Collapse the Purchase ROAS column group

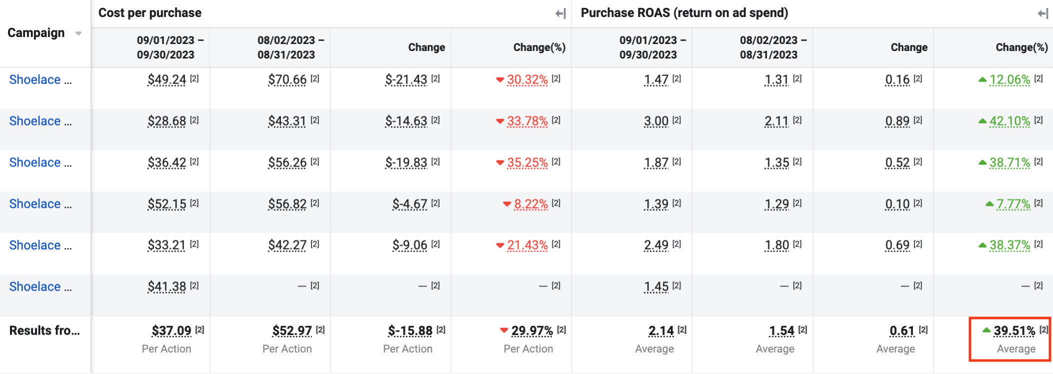pos(1043,13)
